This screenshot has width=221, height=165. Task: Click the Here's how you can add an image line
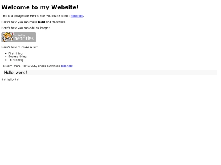25,28
